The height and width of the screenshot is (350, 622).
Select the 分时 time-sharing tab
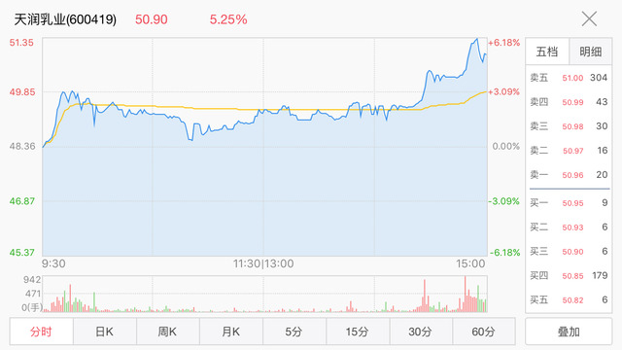coord(41,332)
